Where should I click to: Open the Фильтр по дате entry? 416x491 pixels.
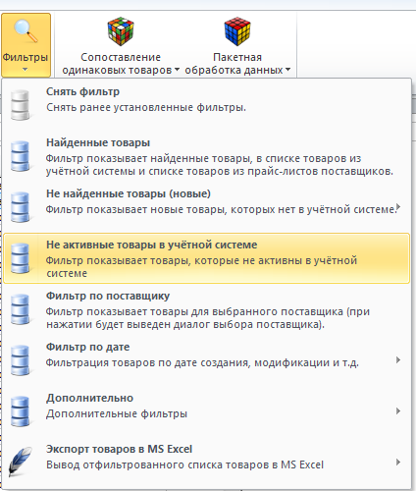point(206,360)
